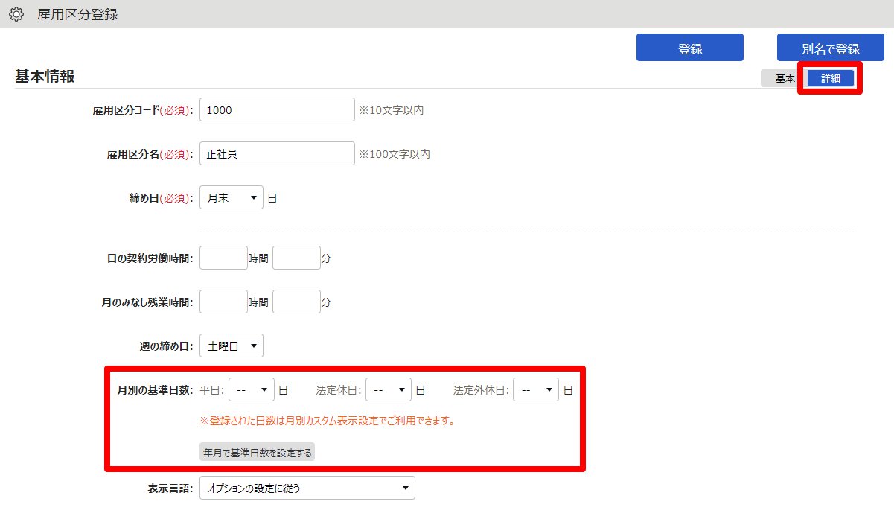This screenshot has height=522, width=894.
Task: Open the 平日 days dropdown
Action: 252,389
